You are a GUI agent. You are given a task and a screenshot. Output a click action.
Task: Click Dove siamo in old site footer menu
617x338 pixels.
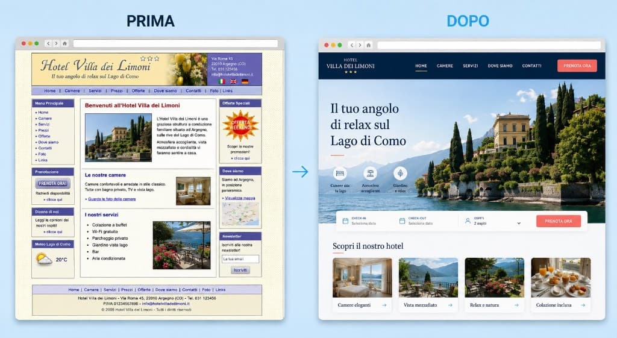pyautogui.click(x=166, y=290)
